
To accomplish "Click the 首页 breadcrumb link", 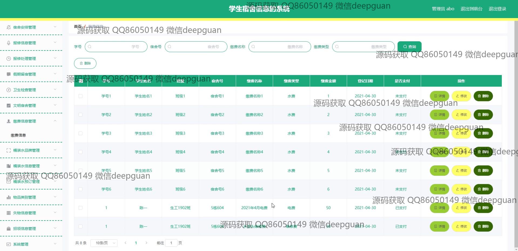I will click(x=78, y=26).
